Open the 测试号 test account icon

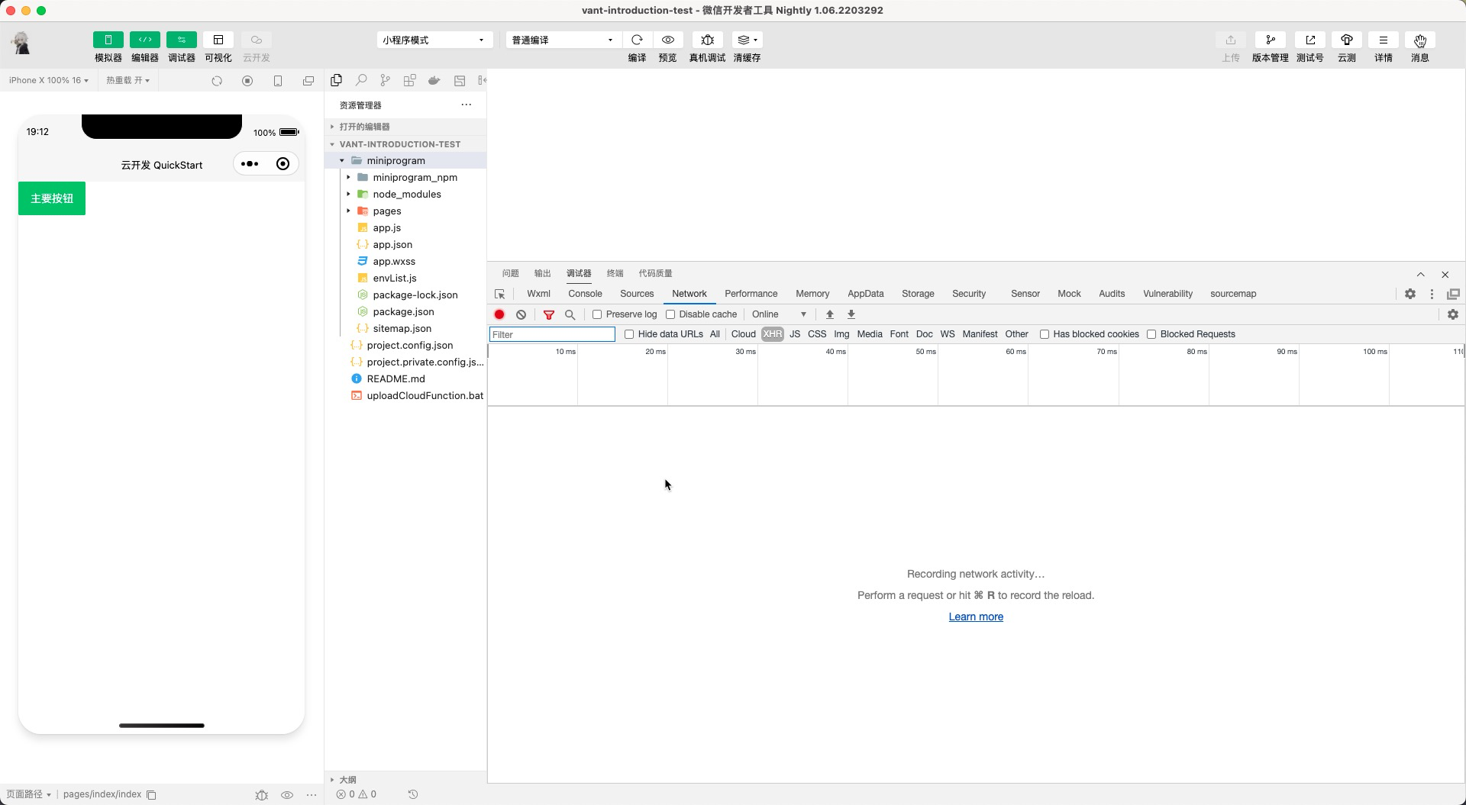[x=1309, y=40]
